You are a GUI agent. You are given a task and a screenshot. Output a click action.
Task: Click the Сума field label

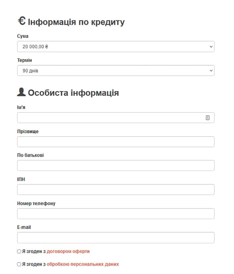(23, 36)
